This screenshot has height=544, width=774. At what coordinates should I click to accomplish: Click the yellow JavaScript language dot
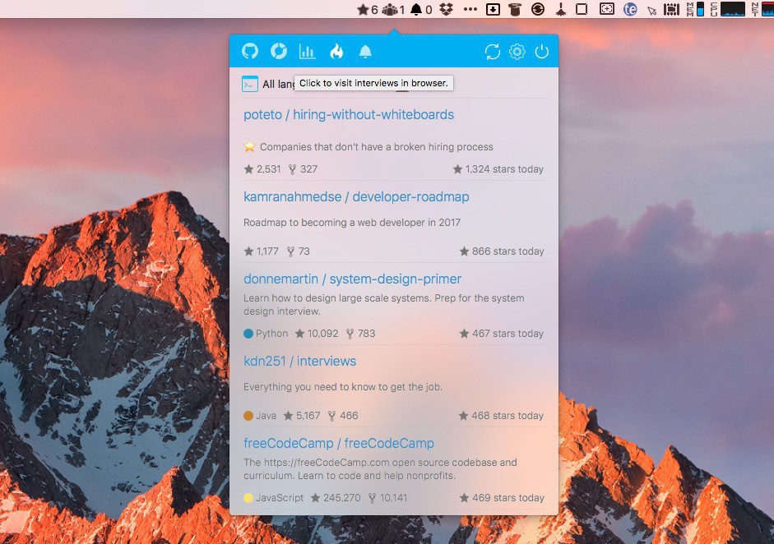(x=248, y=498)
